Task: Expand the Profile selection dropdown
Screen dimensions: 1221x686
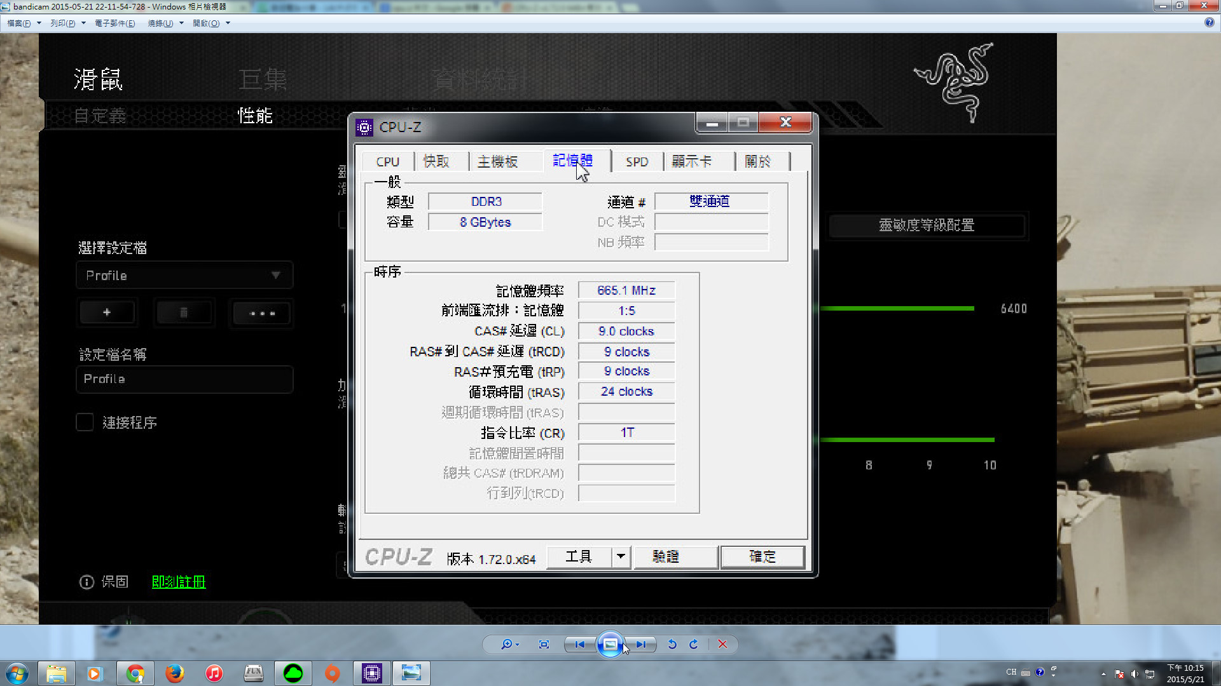Action: point(184,275)
